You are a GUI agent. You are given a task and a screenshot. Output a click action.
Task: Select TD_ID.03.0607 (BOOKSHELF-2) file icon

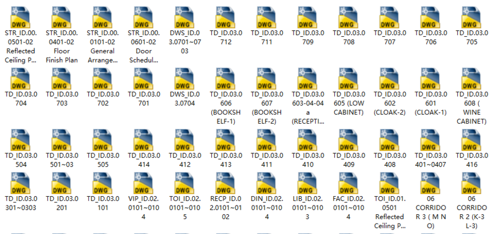(267, 79)
